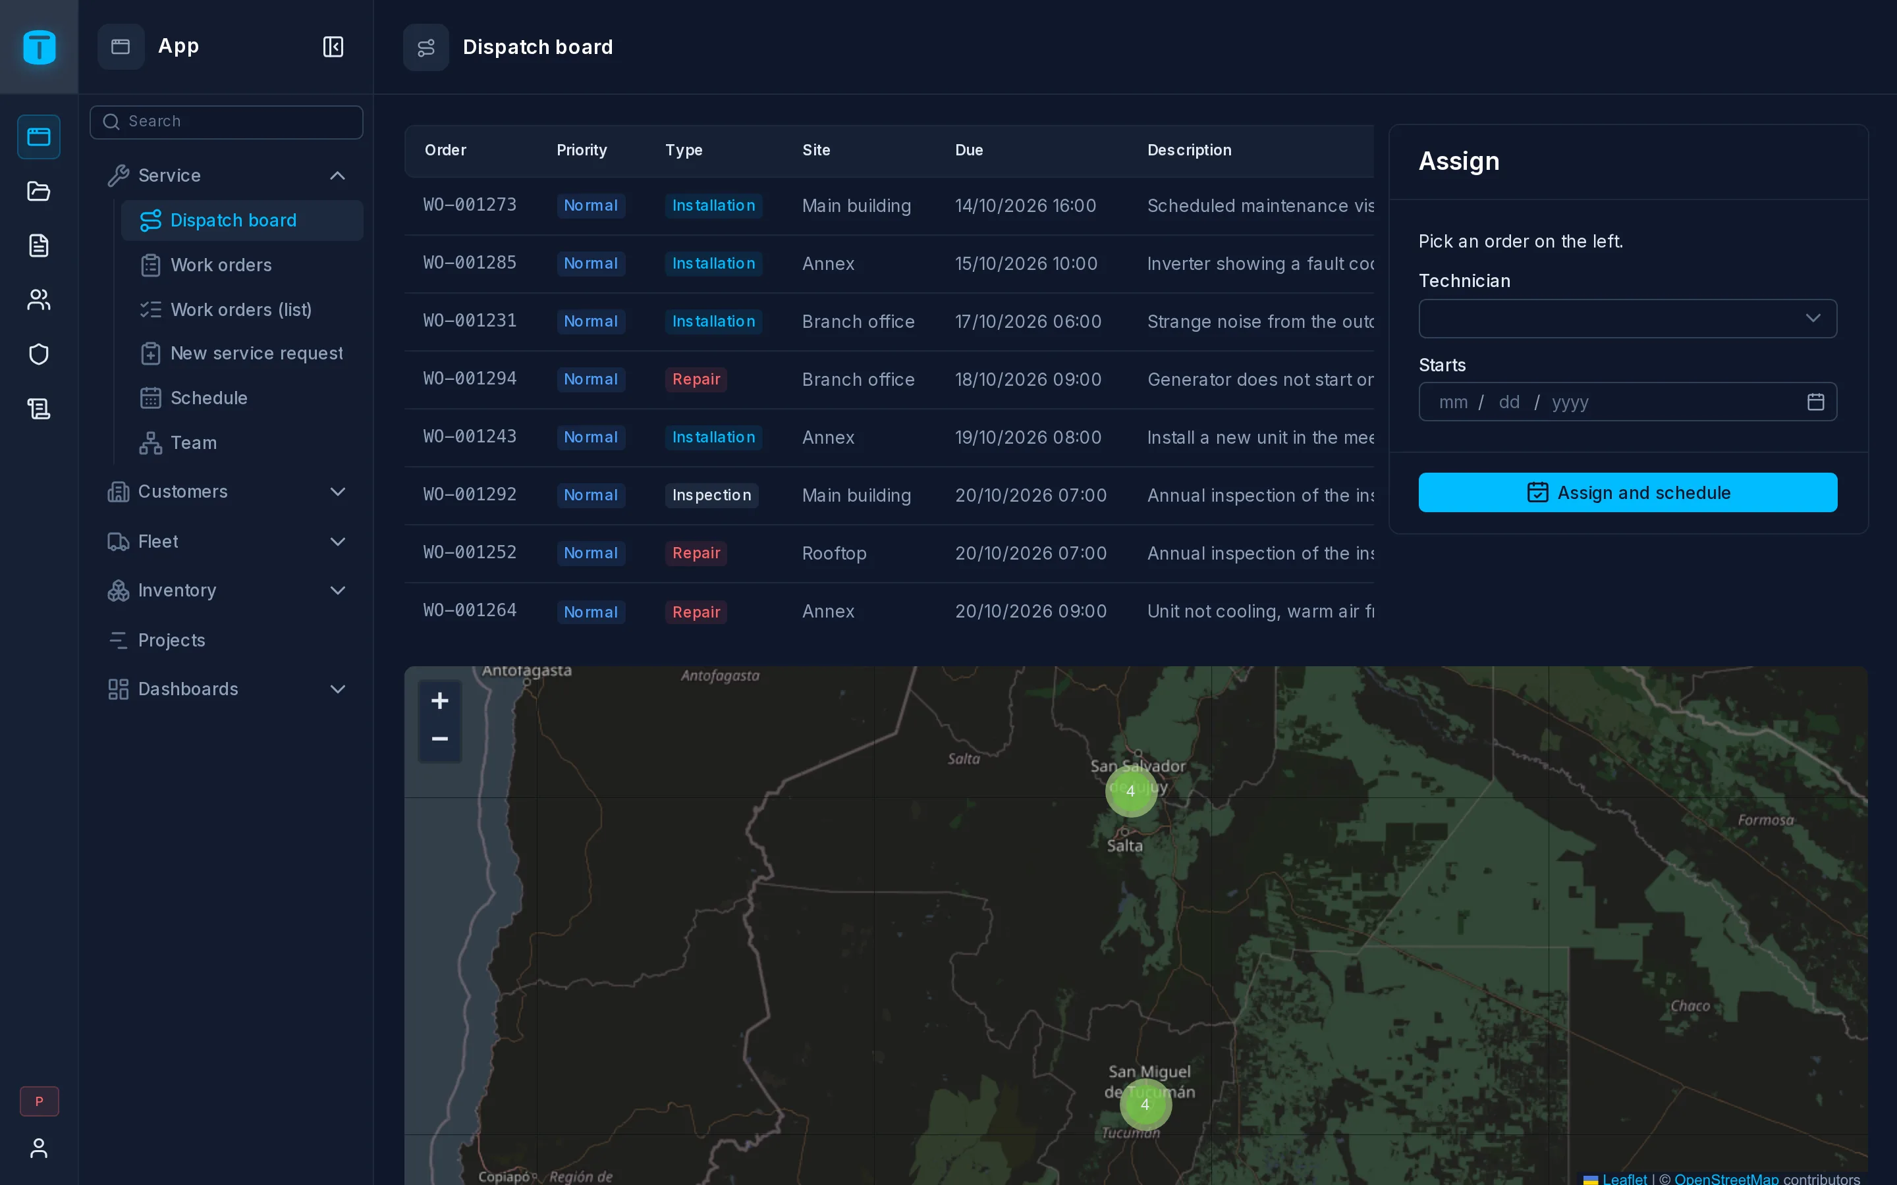
Task: Click Assign and schedule button
Action: tap(1628, 492)
